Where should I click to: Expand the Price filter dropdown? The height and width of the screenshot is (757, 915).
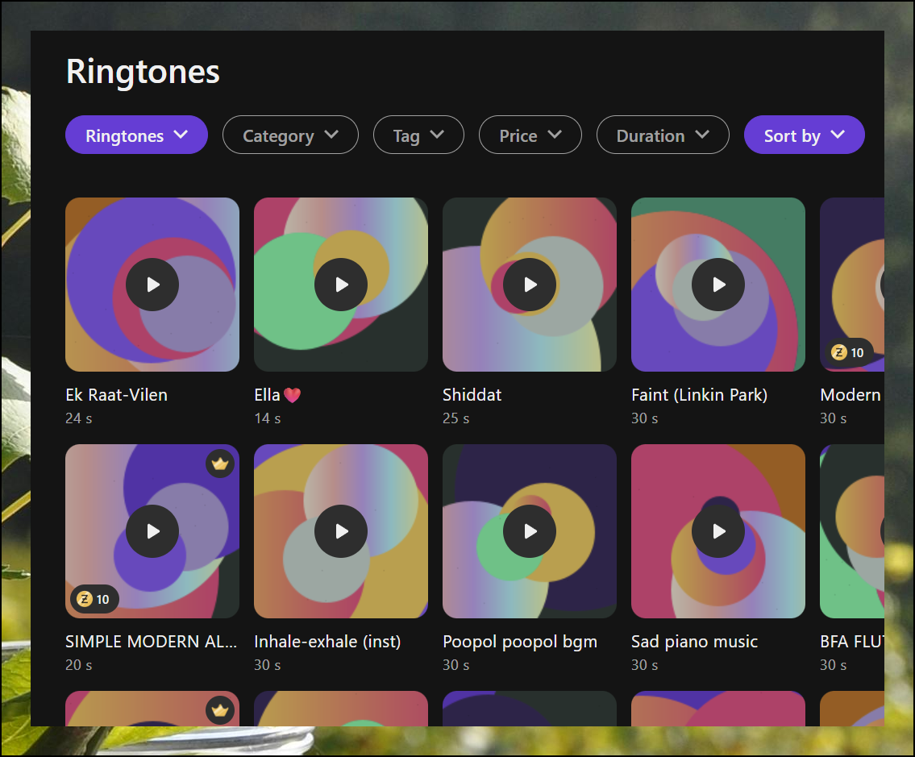[x=530, y=135]
